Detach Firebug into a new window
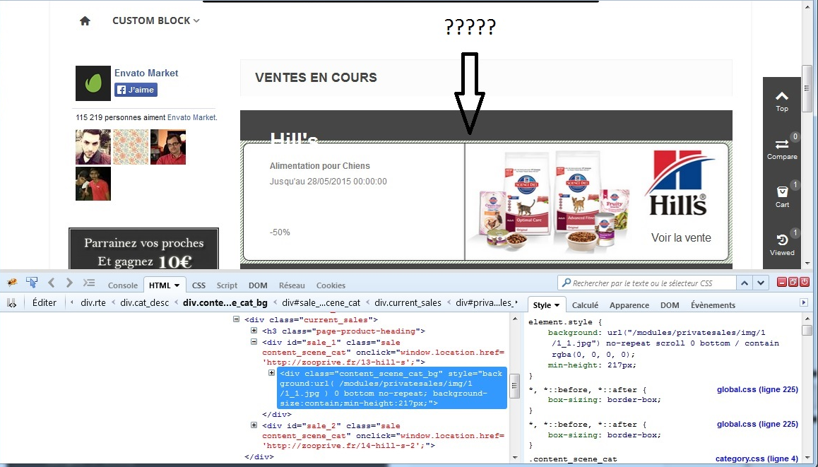 pyautogui.click(x=793, y=283)
